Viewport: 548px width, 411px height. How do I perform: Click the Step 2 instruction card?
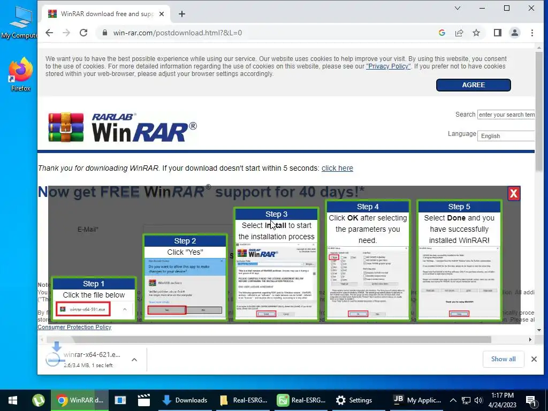[x=185, y=277]
